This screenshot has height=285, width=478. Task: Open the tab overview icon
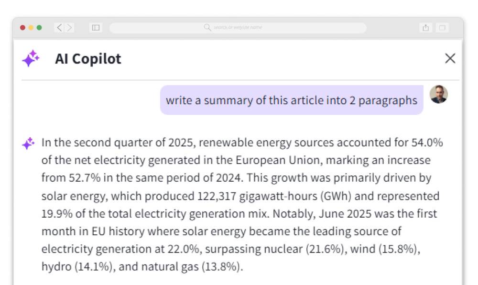(442, 28)
